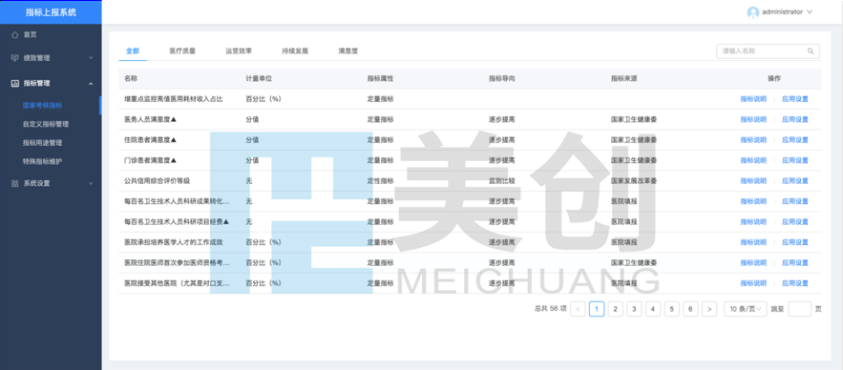
Task: Click the 指标上报系统 title
Action: tap(51, 12)
